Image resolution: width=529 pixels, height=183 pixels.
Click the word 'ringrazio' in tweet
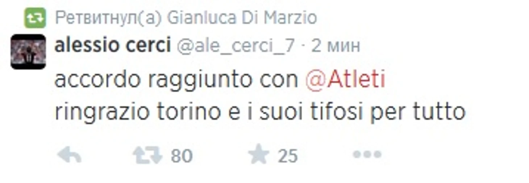102,113
